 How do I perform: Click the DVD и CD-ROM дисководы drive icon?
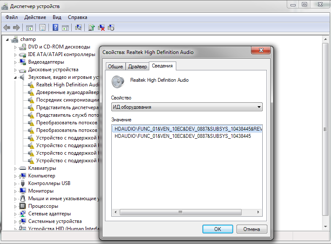coord(23,47)
